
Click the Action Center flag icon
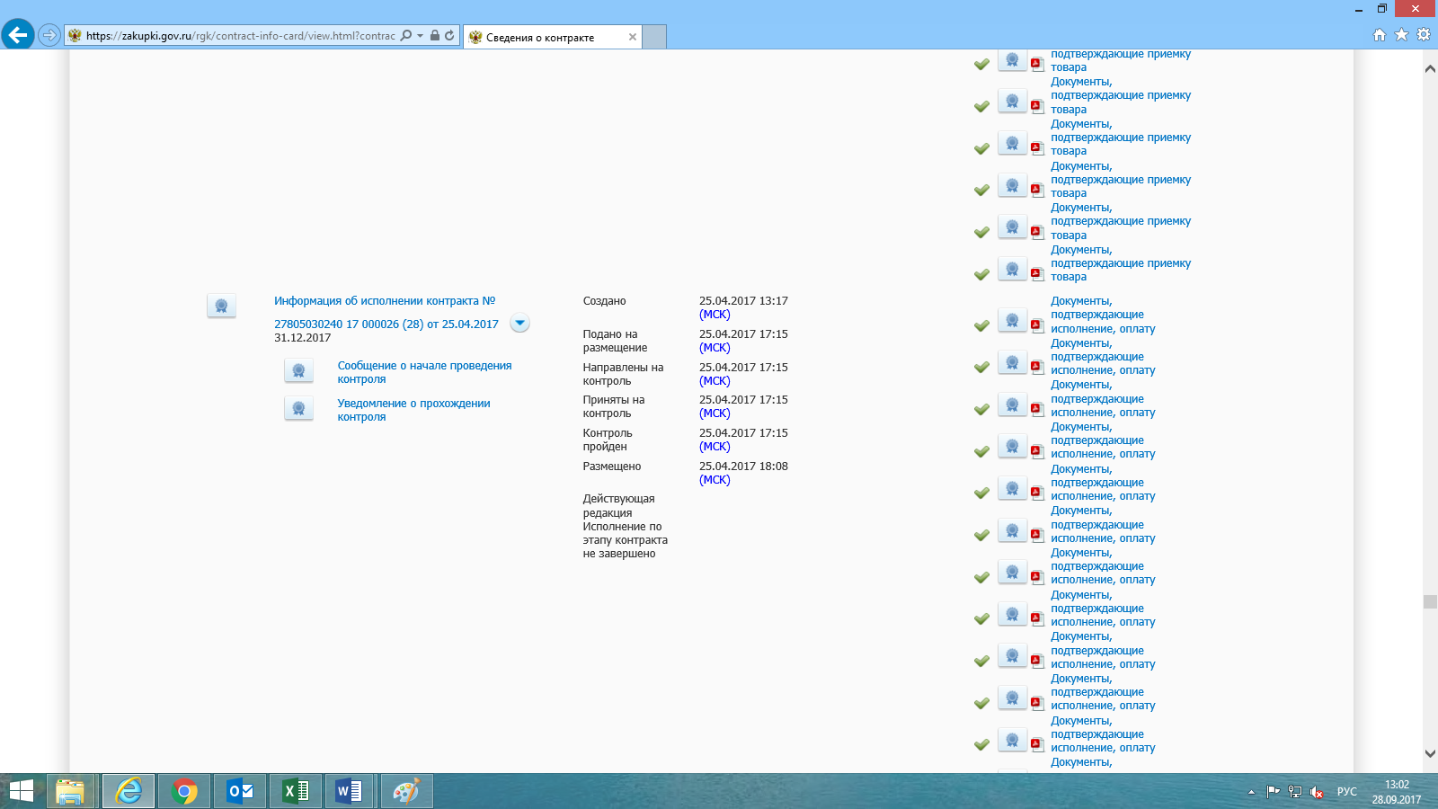(x=1273, y=792)
